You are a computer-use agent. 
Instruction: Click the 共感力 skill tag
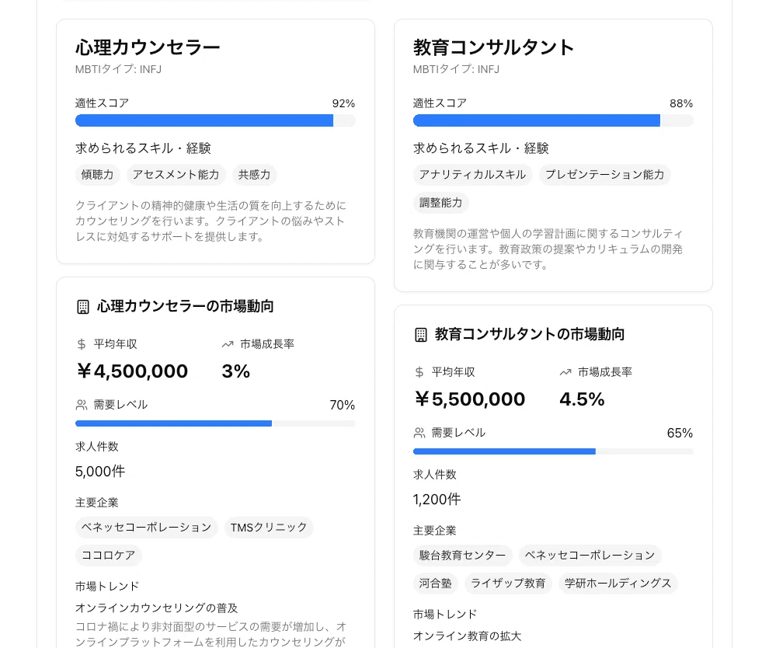tap(255, 175)
